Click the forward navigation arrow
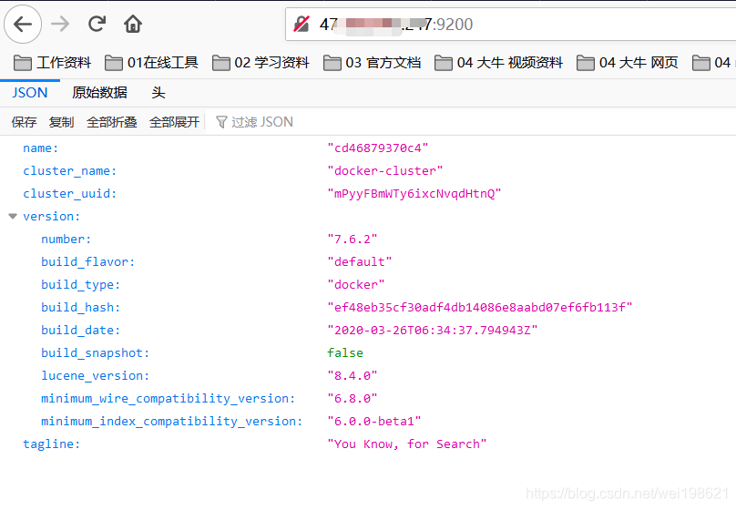736x510 pixels. tap(60, 24)
